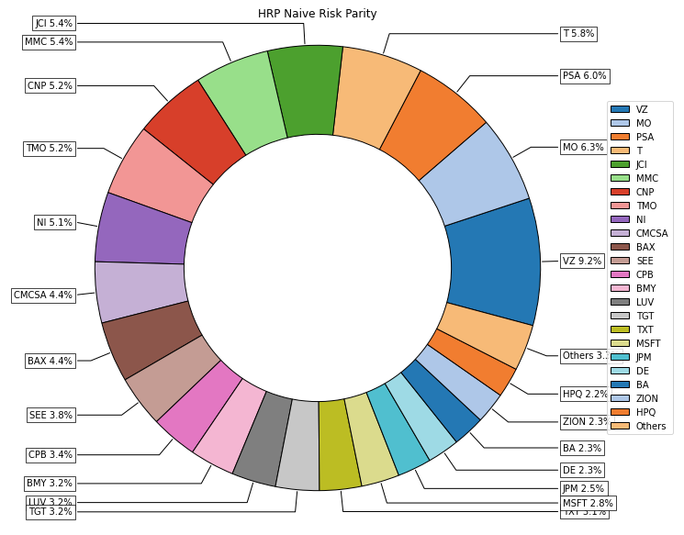684x535 pixels.
Task: Click the legend text entry BA
Action: [x=642, y=385]
